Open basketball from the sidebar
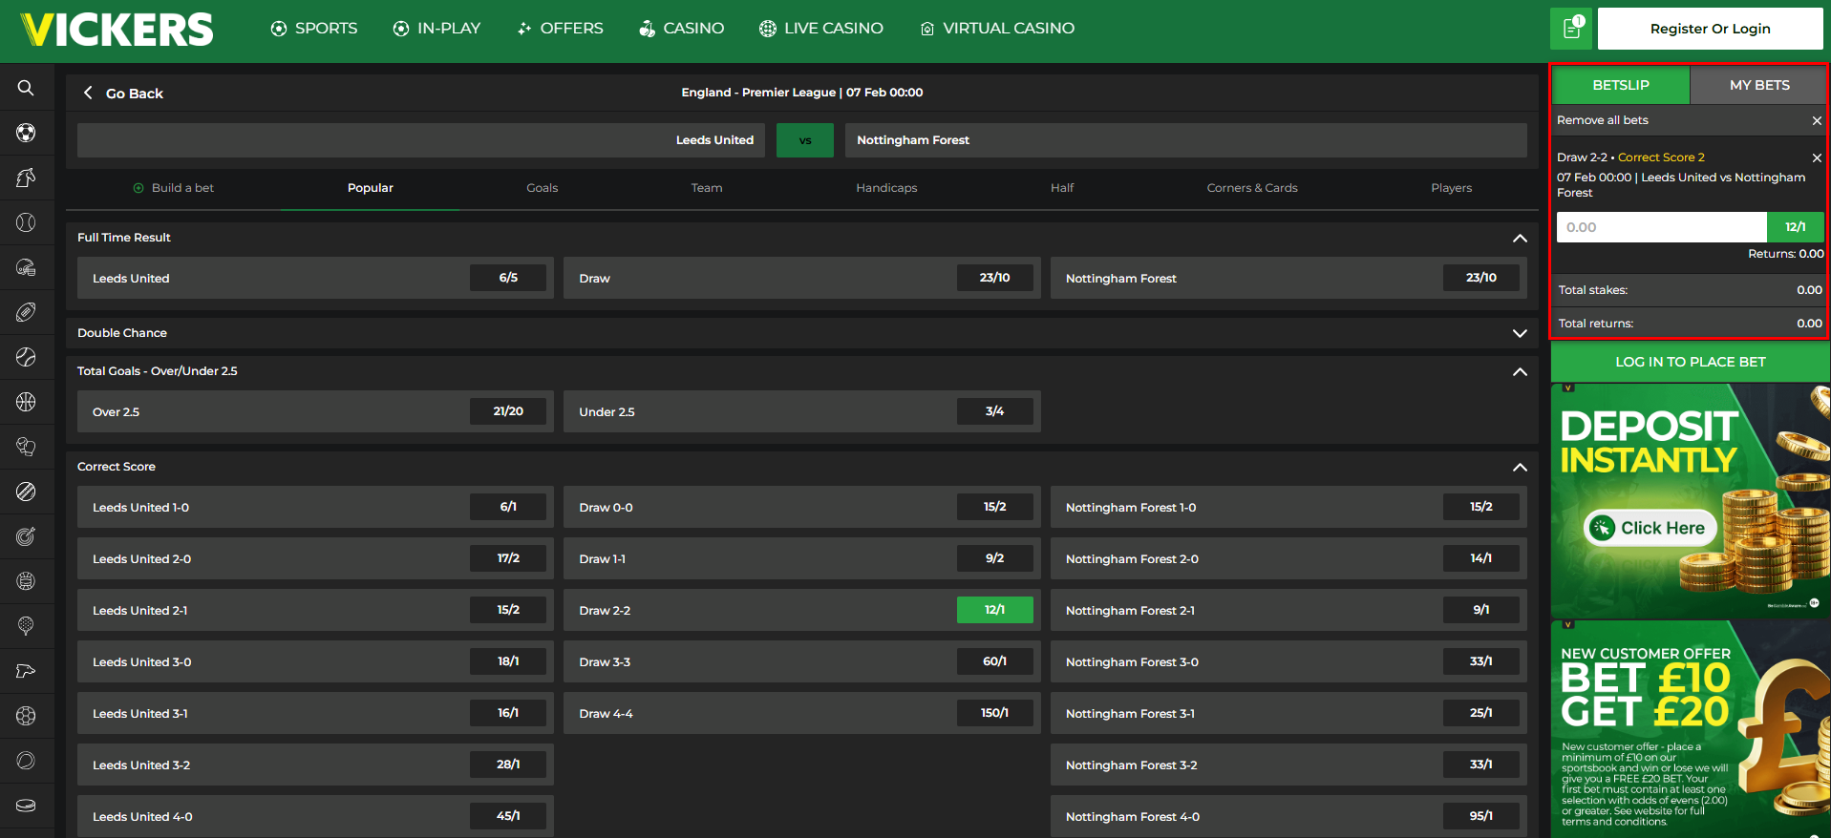Viewport: 1831px width, 838px height. point(26,402)
